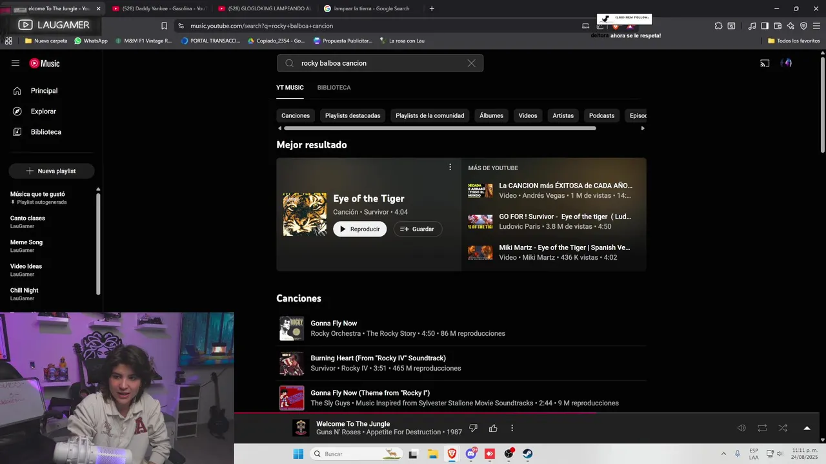
Task: Like Welcome To The Jungle
Action: click(493, 428)
